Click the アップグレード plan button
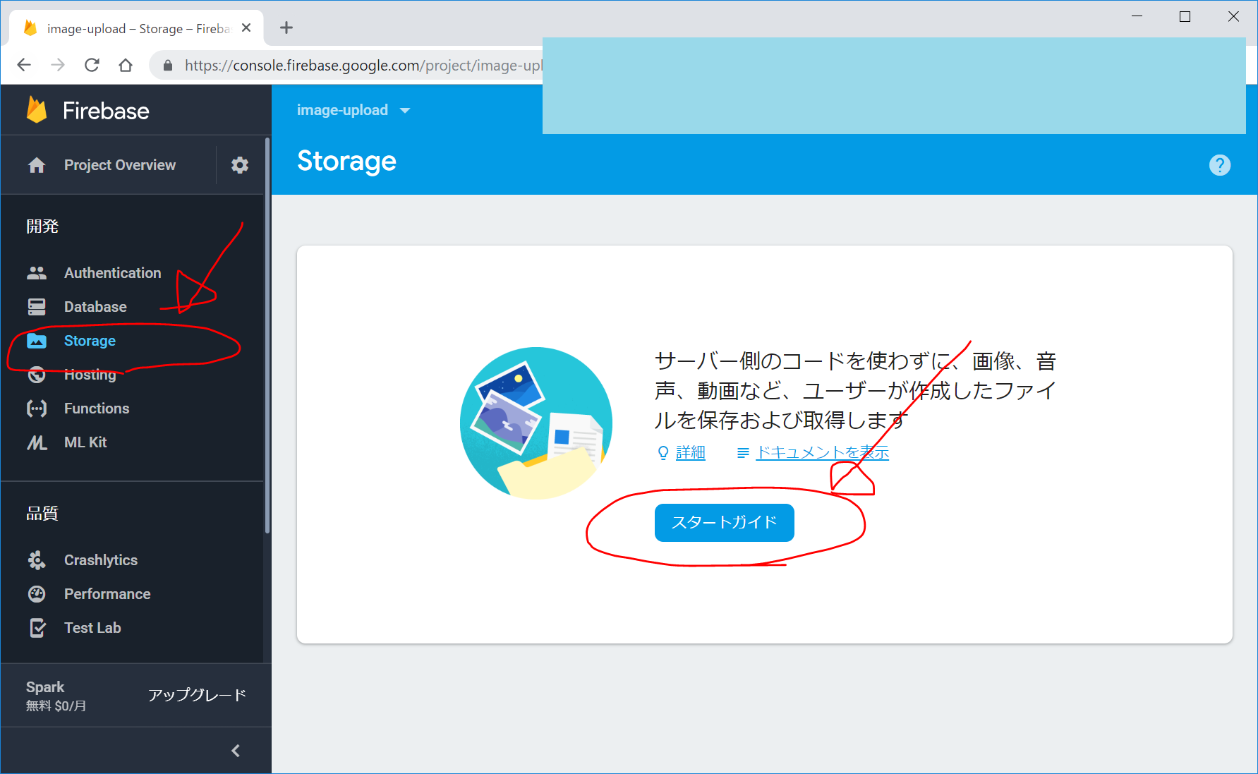 [197, 695]
